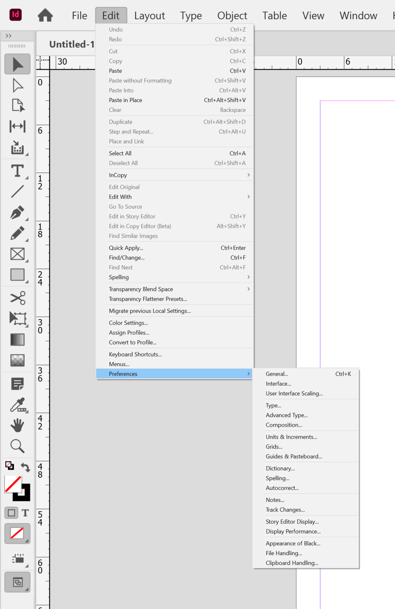Swap fill and stroke arrows

click(x=26, y=467)
